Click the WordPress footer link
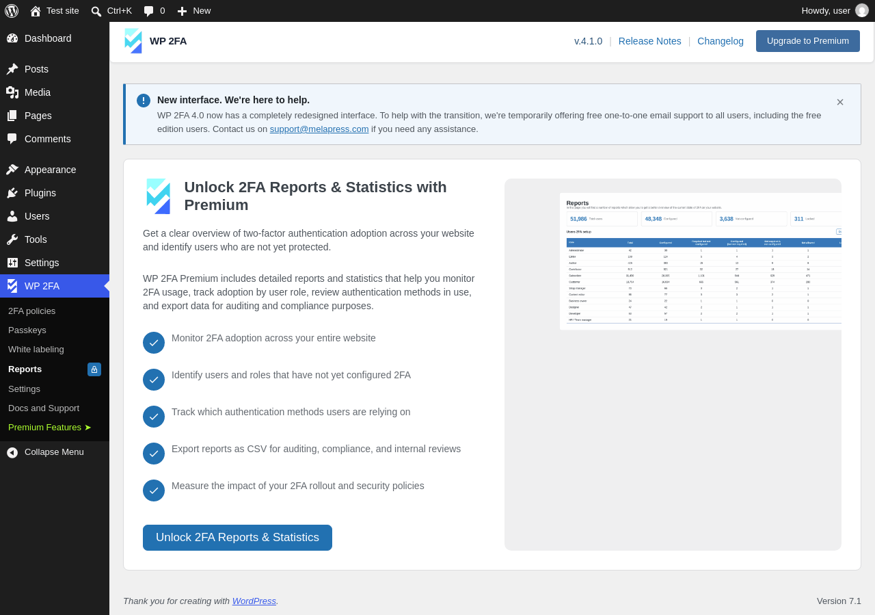This screenshot has height=615, width=875. click(x=254, y=601)
